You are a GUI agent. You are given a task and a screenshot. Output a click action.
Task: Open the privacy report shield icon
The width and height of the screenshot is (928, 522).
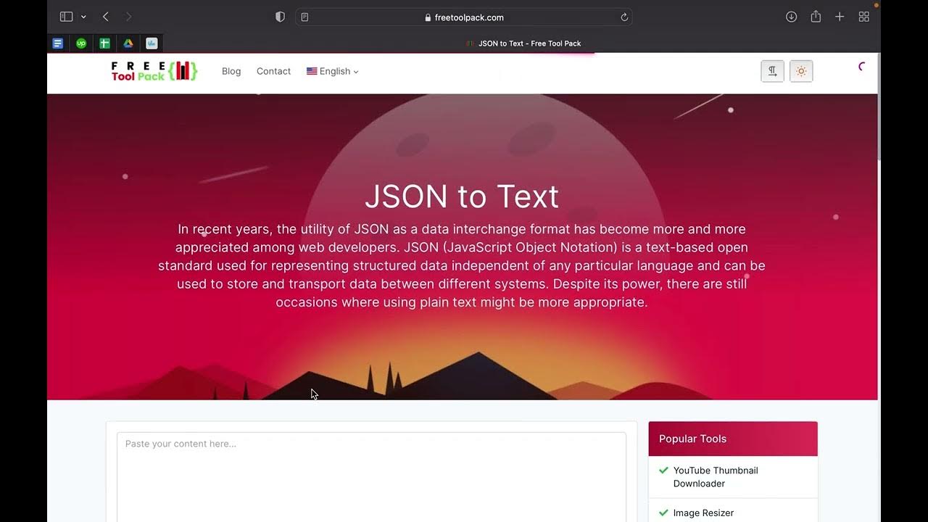coord(280,17)
